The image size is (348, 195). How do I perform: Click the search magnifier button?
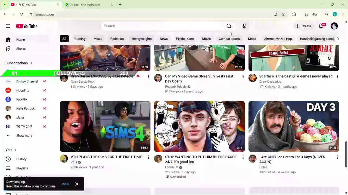(x=229, y=26)
